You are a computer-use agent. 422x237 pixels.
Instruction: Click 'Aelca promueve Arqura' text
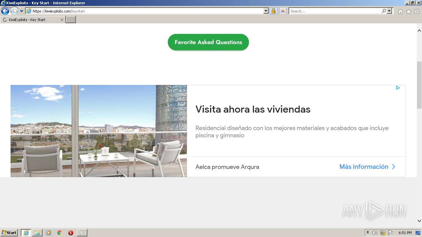(x=227, y=167)
